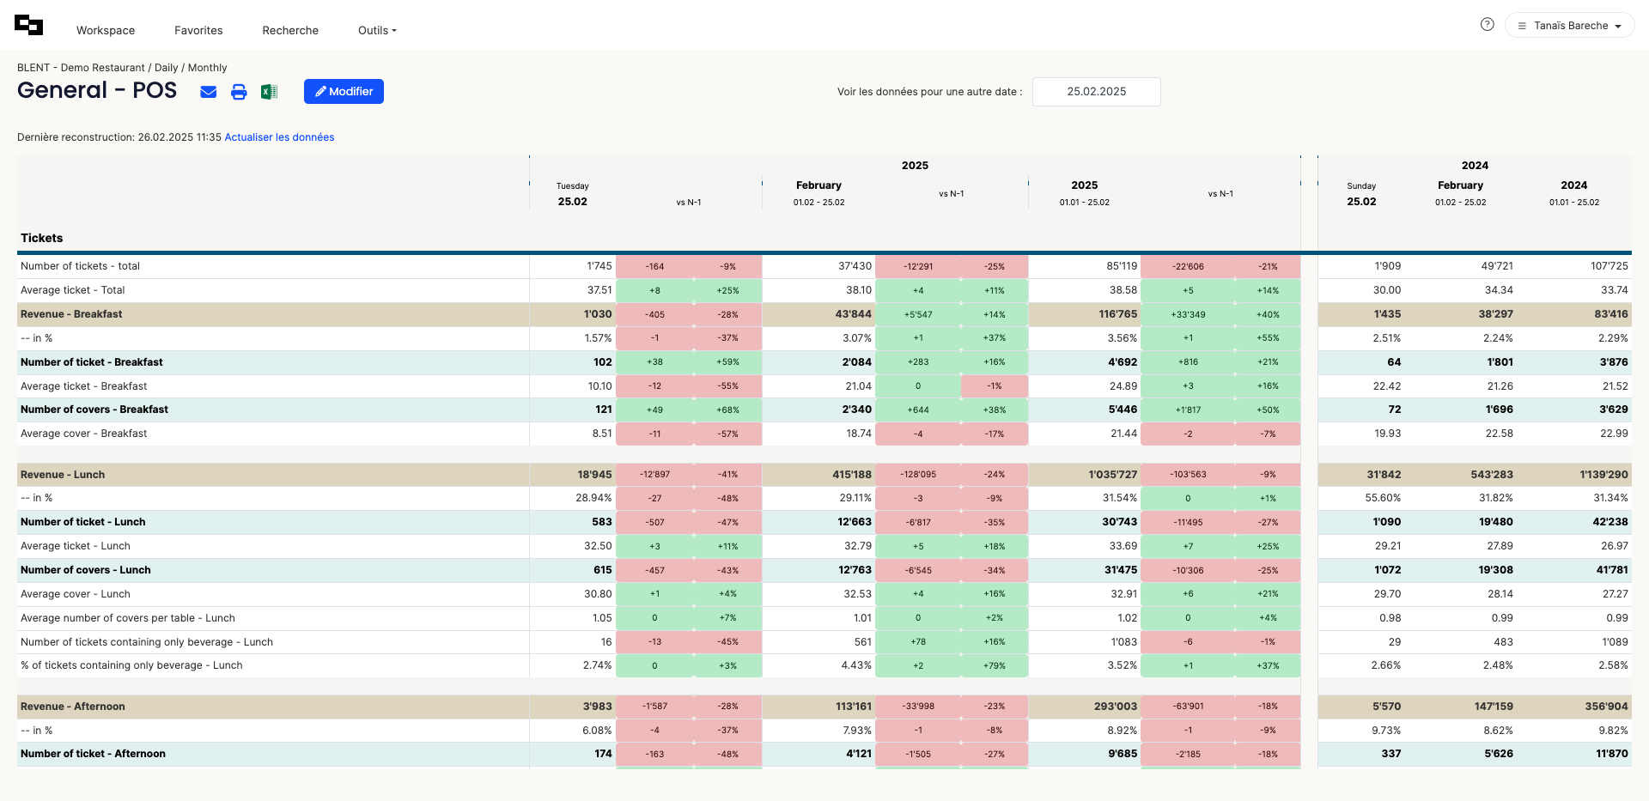Click the app logo icon
This screenshot has height=801, width=1649.
coord(28,26)
